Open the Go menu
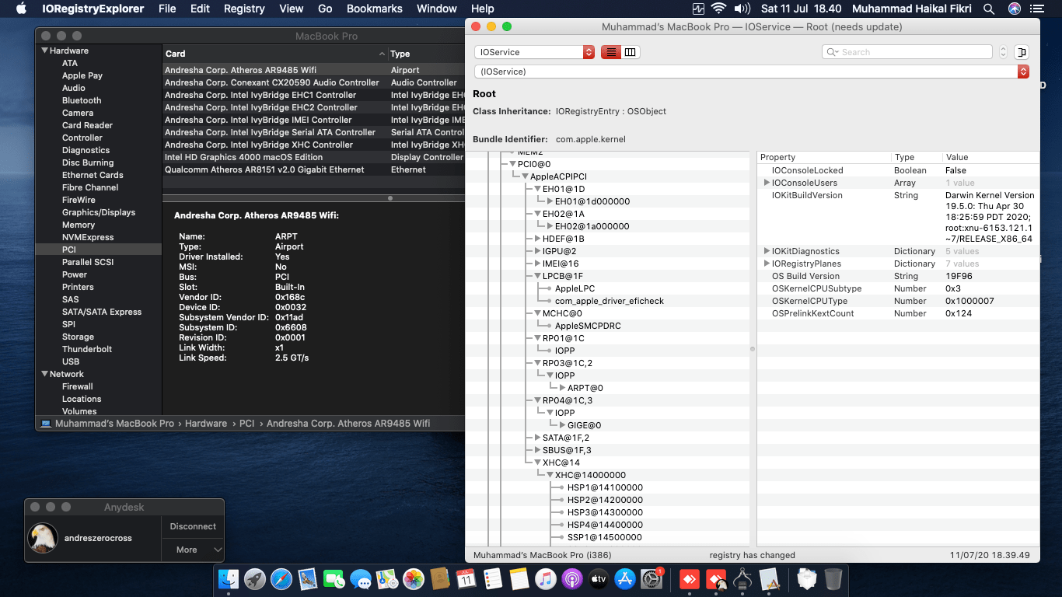 pyautogui.click(x=325, y=9)
